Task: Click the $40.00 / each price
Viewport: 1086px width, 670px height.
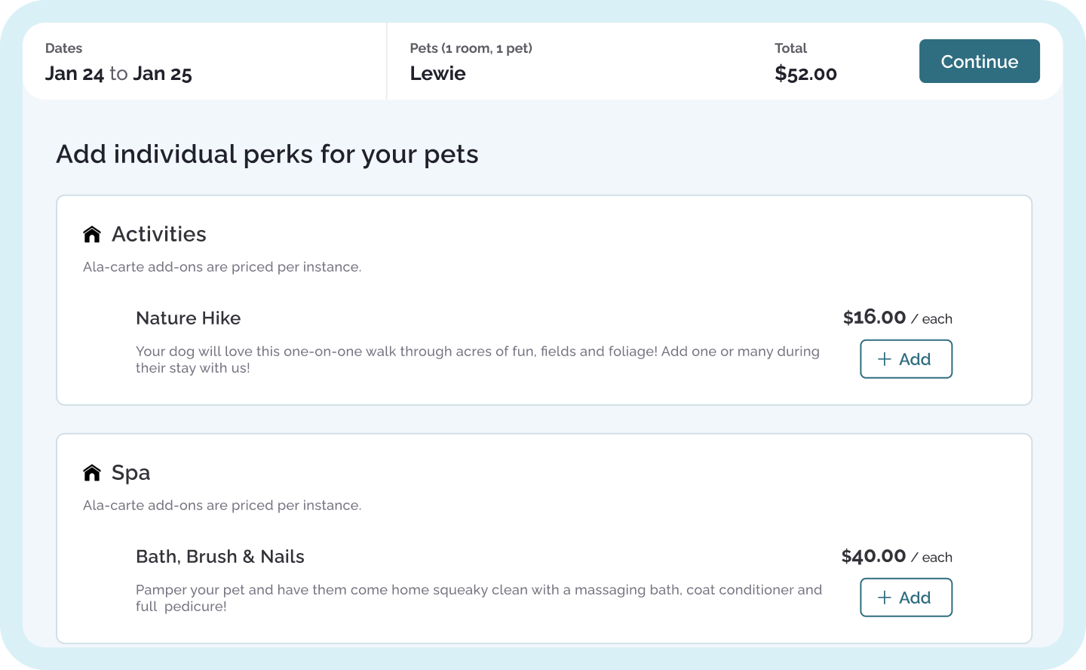Action: click(897, 556)
